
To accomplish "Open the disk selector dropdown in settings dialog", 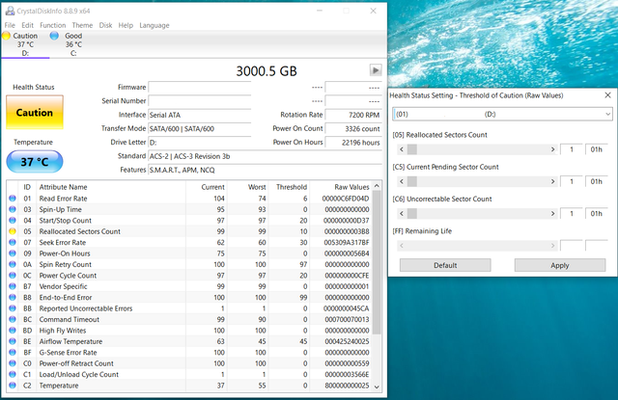I will pos(607,114).
